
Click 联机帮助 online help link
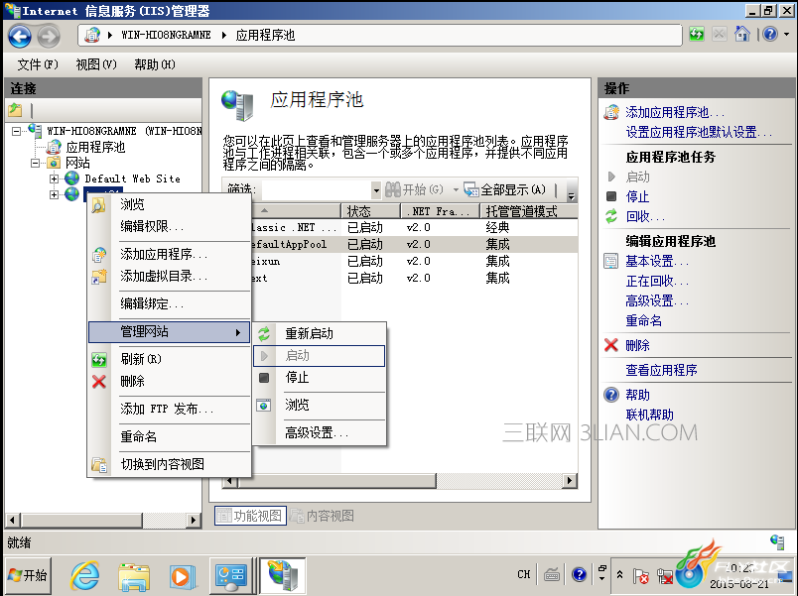point(650,415)
